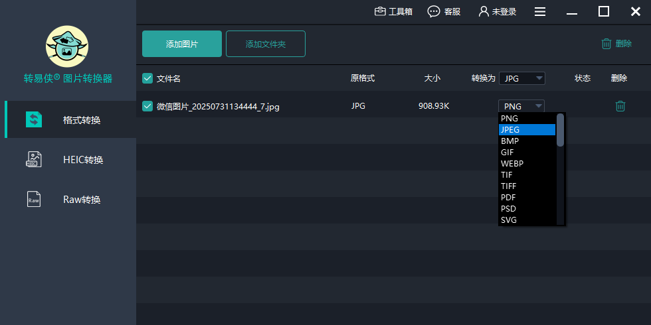Viewport: 651px width, 325px height.
Task: Click the 添加图片 button
Action: [x=182, y=44]
